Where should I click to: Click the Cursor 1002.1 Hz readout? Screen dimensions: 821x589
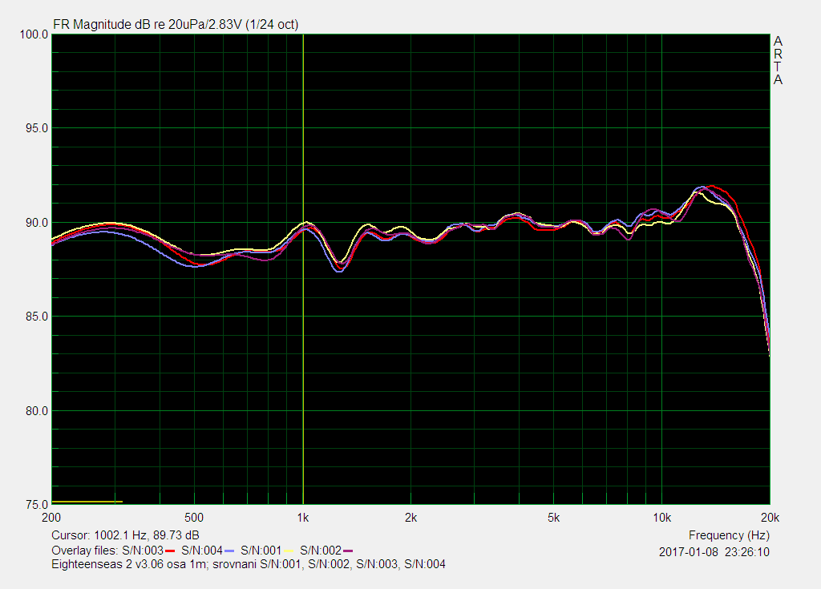[125, 535]
